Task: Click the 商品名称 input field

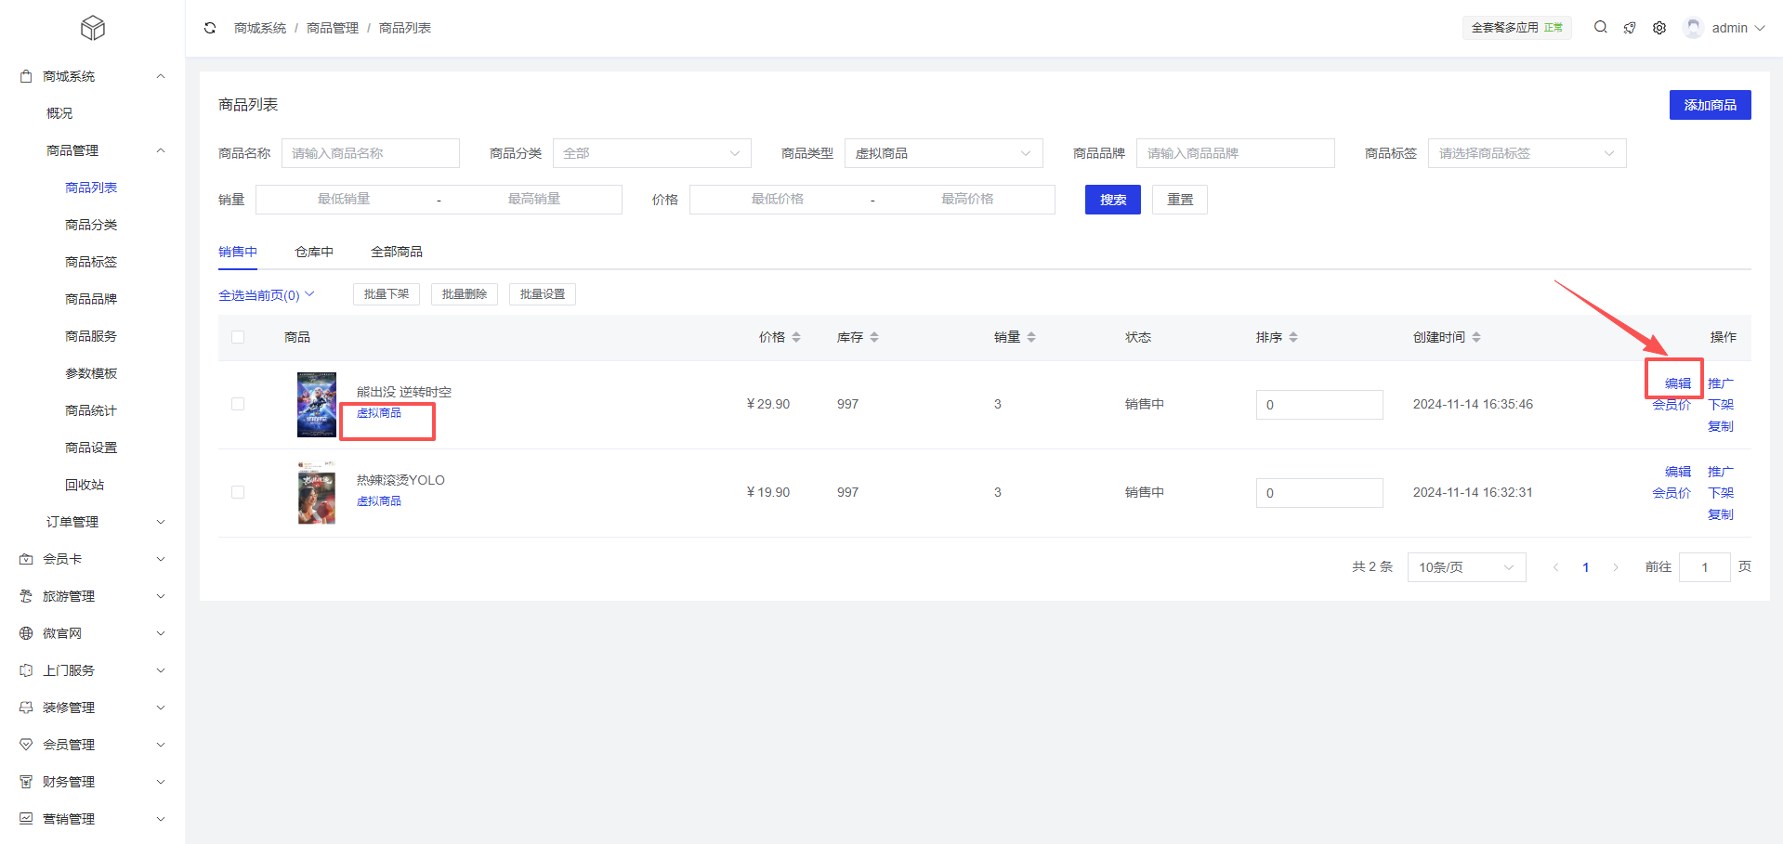Action: click(x=370, y=153)
